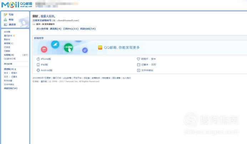Click the red calendar circle icon in banner
The image size is (247, 144).
[44, 49]
